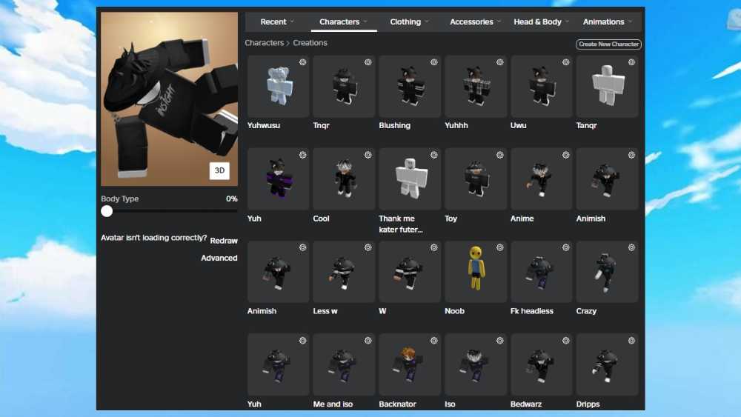Open the gear settings on Dripps character
Screen dimensions: 741x417
point(631,341)
